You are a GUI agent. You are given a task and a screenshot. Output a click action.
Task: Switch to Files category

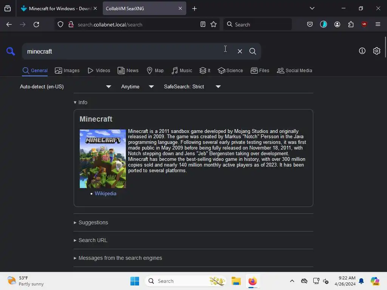[260, 71]
